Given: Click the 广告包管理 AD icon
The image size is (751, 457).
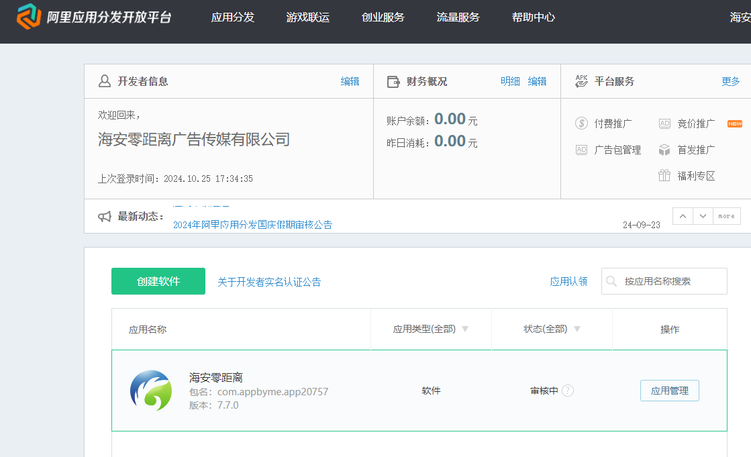Looking at the screenshot, I should [x=581, y=150].
